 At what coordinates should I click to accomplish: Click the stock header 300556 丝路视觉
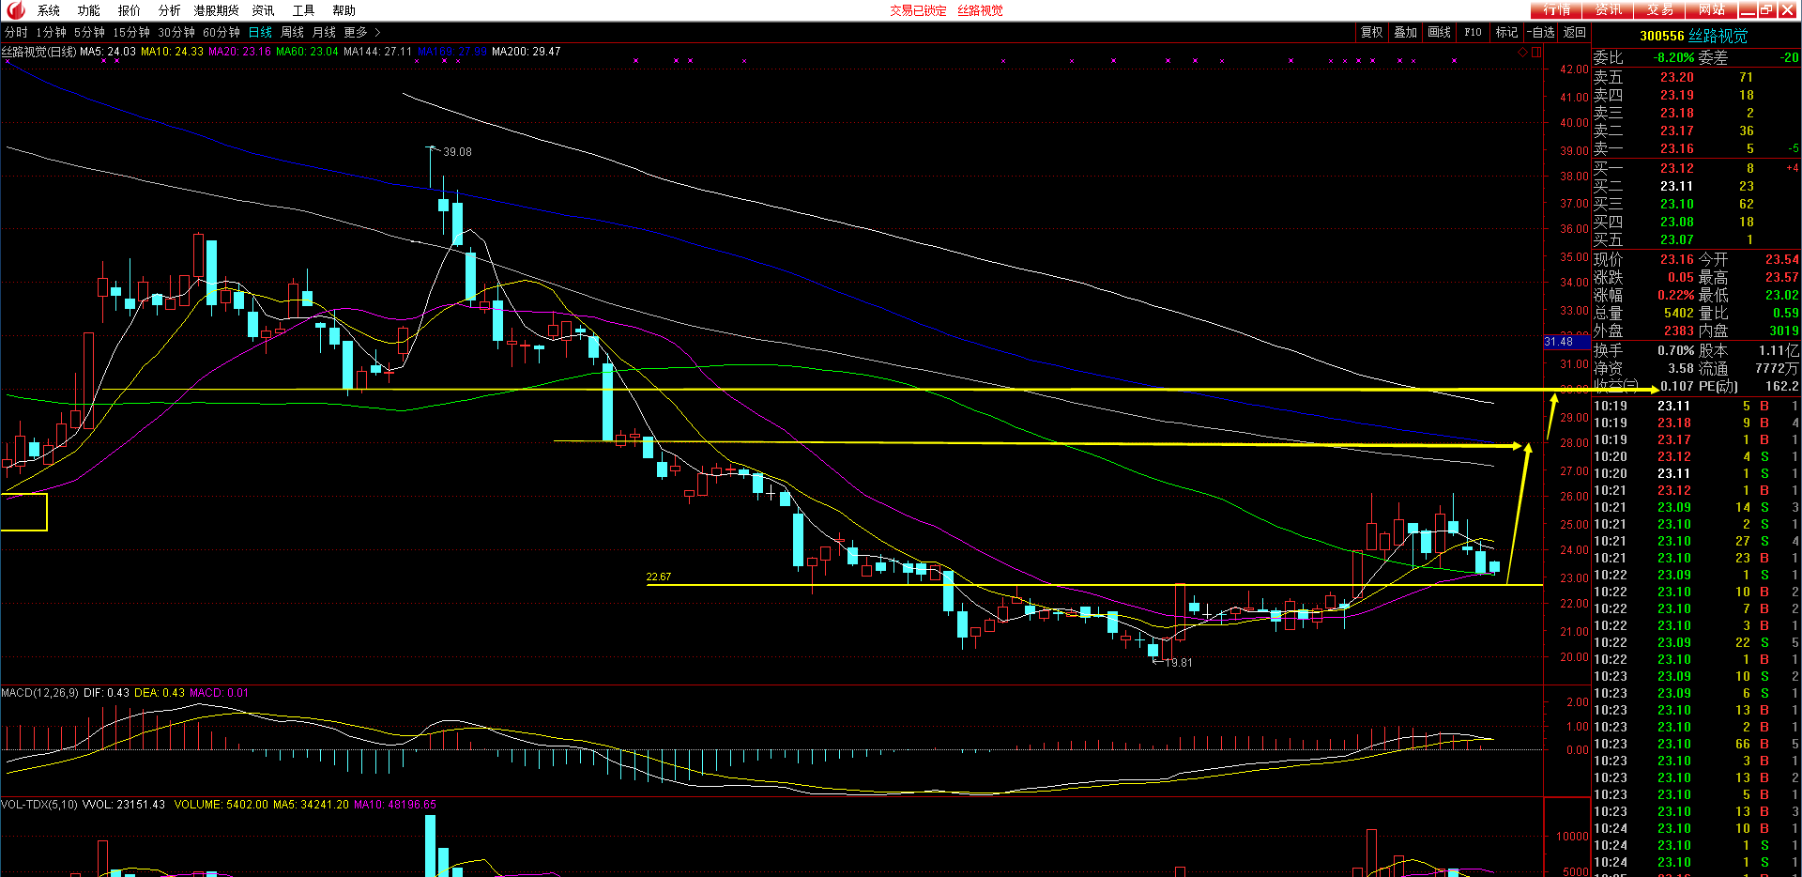(x=1693, y=36)
